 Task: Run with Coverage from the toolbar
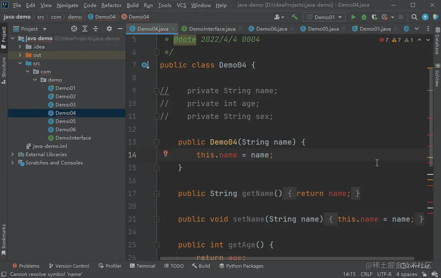374,17
